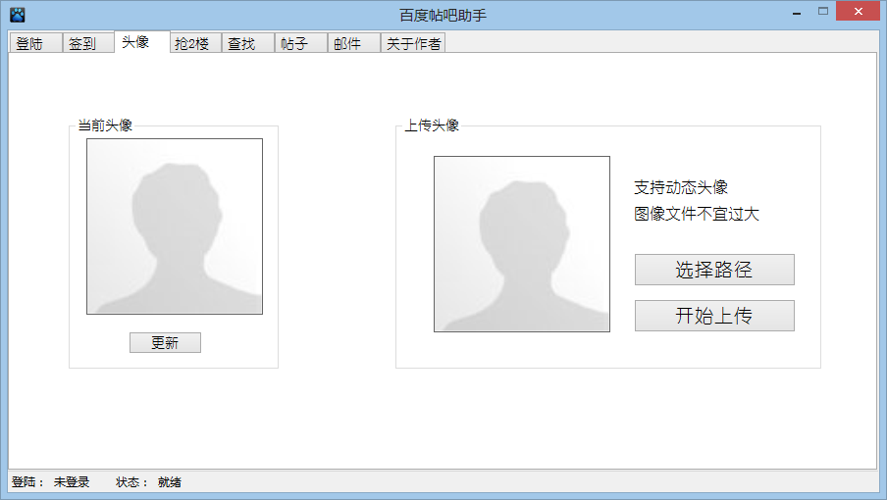
Task: Minimize the 百度帖吧助手 window
Action: pos(797,12)
